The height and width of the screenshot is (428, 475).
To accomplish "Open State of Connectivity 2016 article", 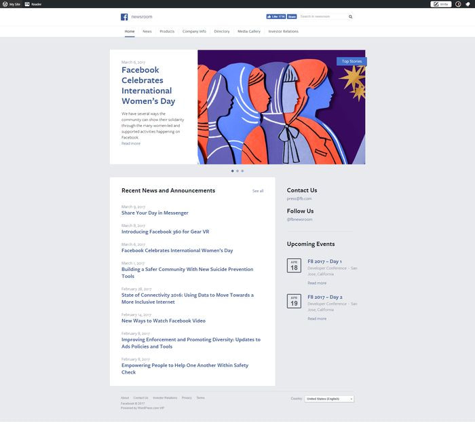I will click(187, 298).
